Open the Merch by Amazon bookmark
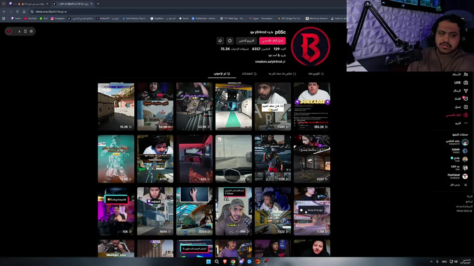 317,18
